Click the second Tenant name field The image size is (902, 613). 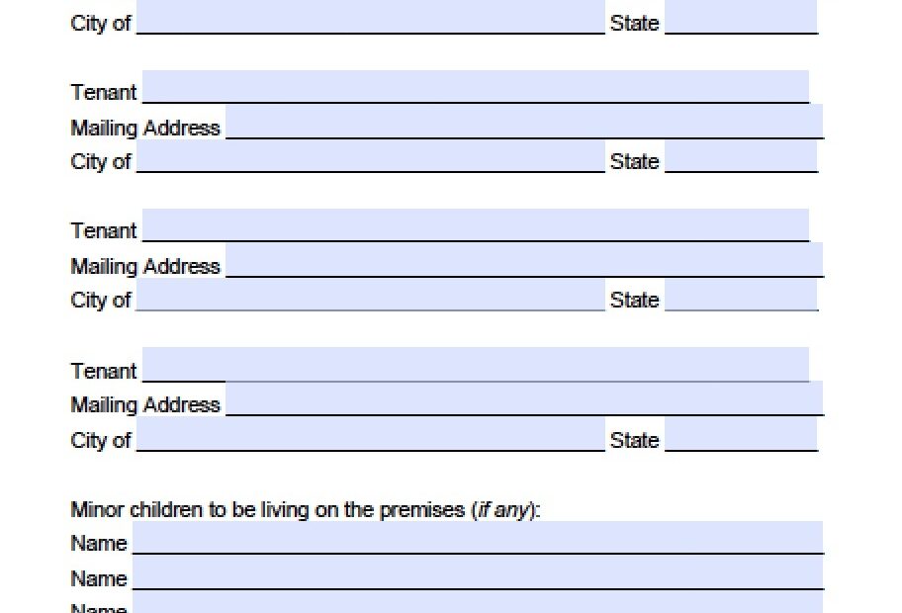[475, 224]
